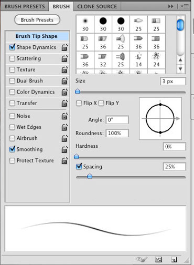Viewport: 194px width, 265px height.
Task: Enable the Dual Brush checkbox
Action: [x=12, y=81]
